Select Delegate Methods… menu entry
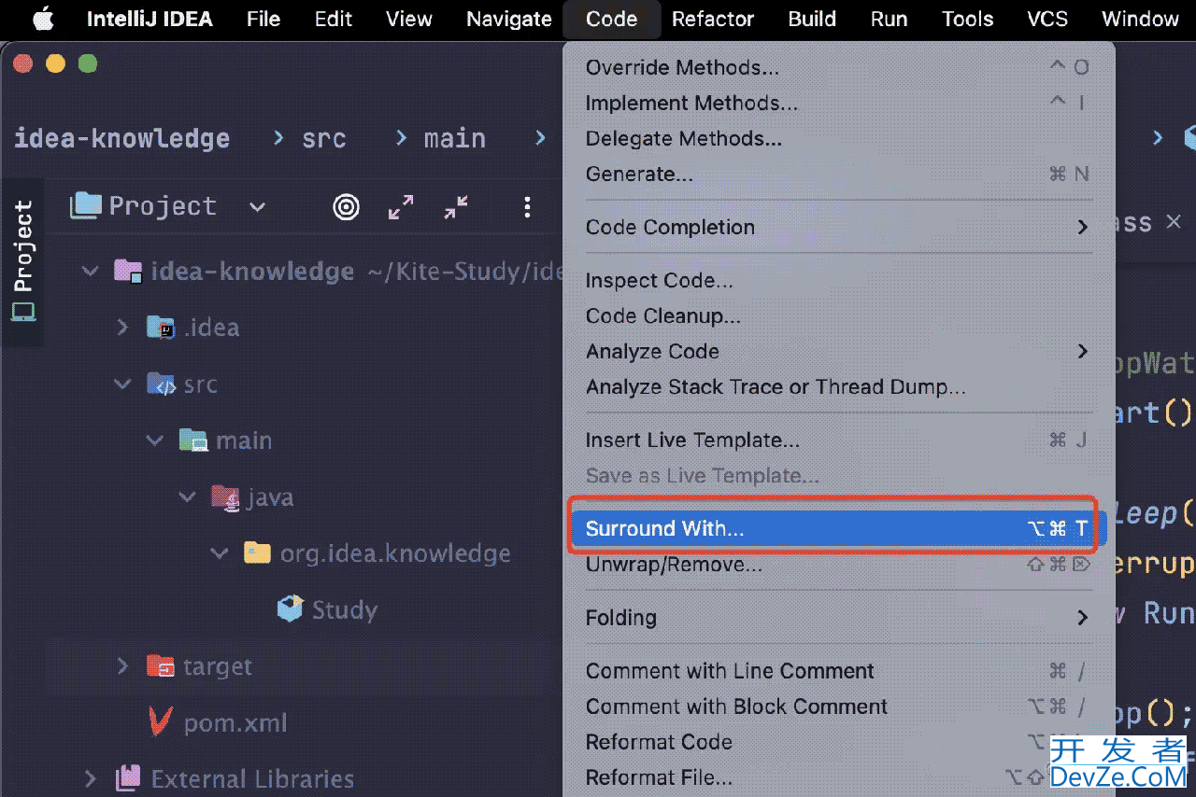Viewport: 1196px width, 797px height. 838,138
